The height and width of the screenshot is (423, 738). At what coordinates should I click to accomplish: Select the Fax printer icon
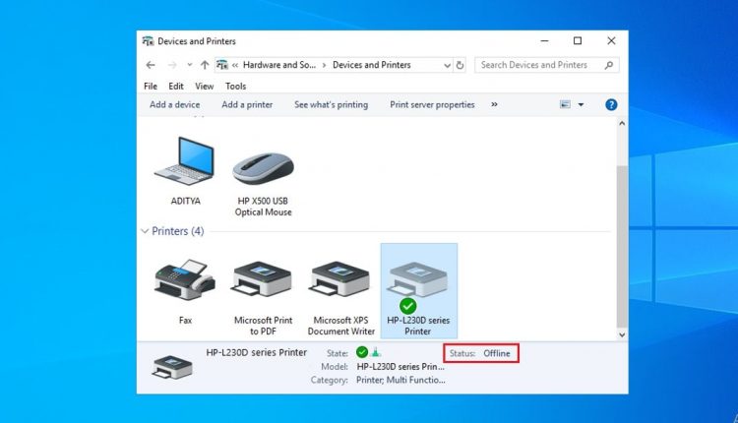[185, 280]
